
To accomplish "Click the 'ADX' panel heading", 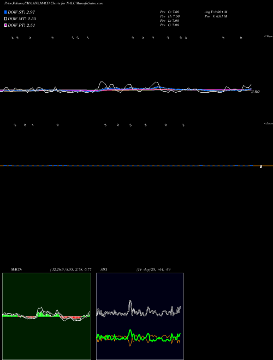I will point(104,269).
